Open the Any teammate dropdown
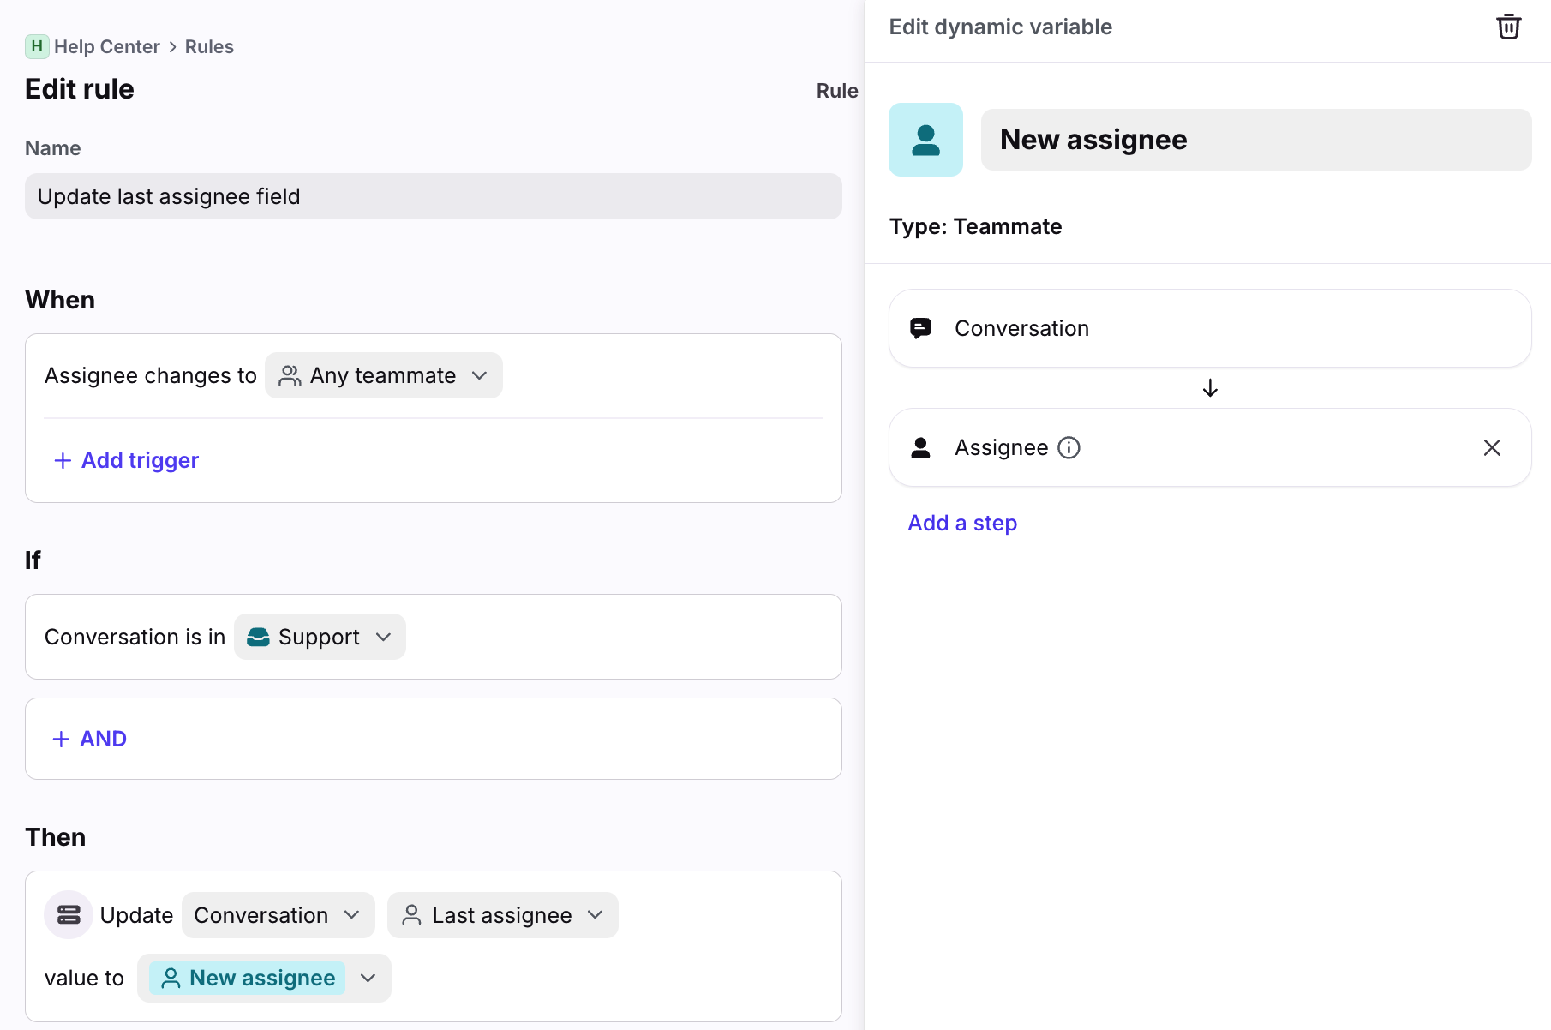Image resolution: width=1551 pixels, height=1030 pixels. coord(384,376)
